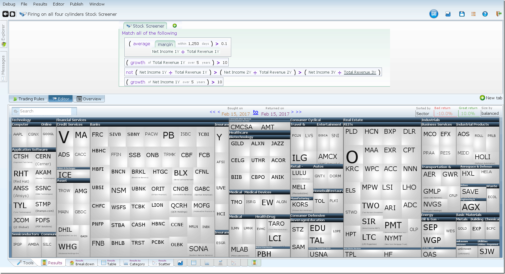Screen dimensions: 505x274
Task: Open the Tools bottom tab
Action: (25, 263)
